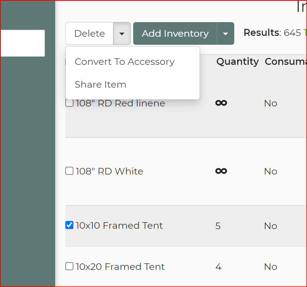Image resolution: width=307 pixels, height=287 pixels.
Task: Click the quantity 5 for 10x10 Framed Tent
Action: [218, 226]
